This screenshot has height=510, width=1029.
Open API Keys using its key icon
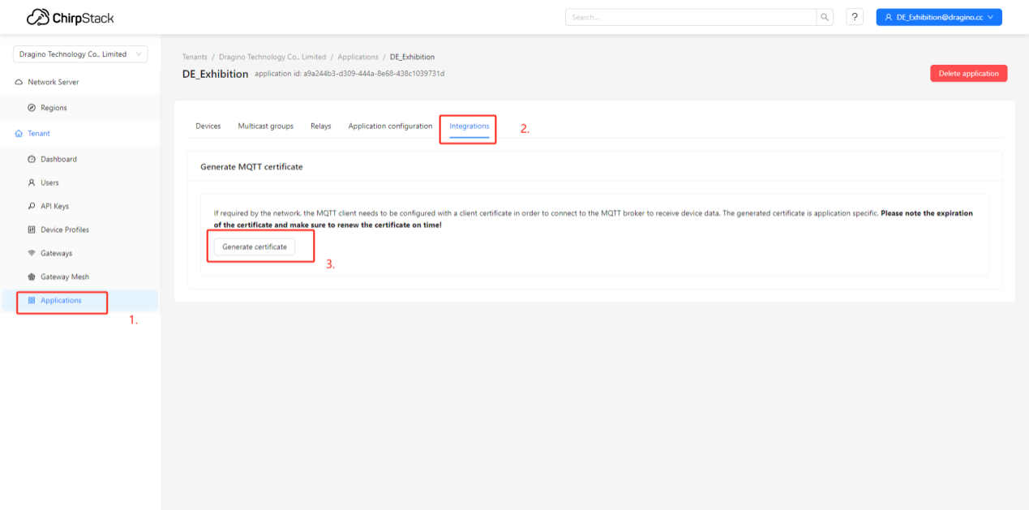click(31, 205)
